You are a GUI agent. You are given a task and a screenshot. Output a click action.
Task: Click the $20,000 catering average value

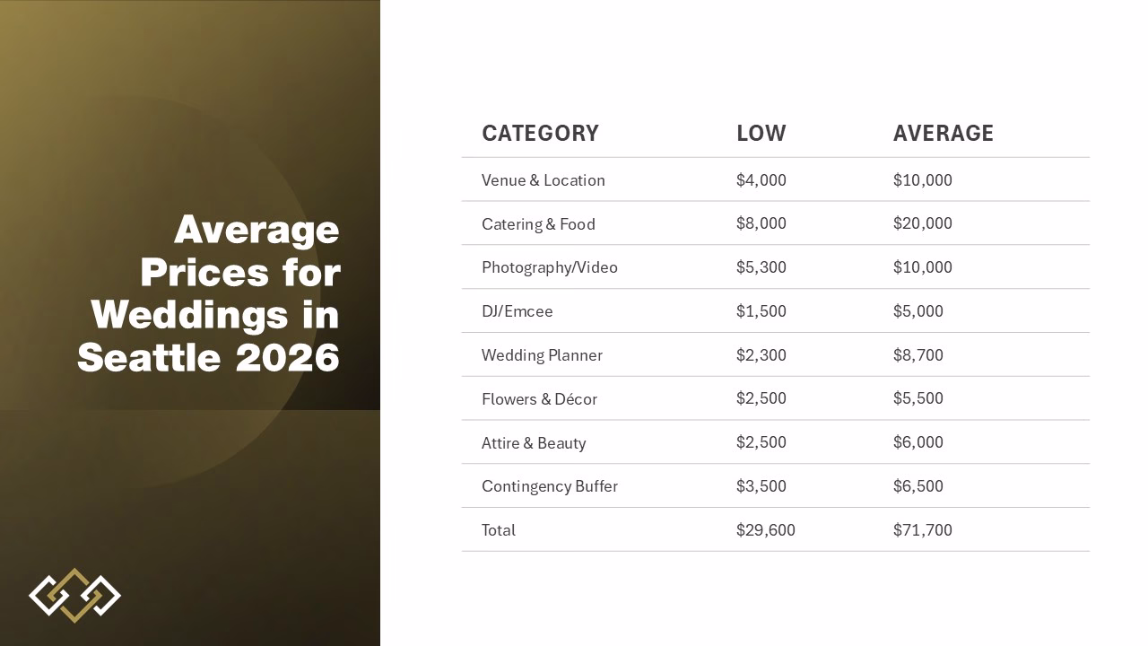click(x=922, y=223)
